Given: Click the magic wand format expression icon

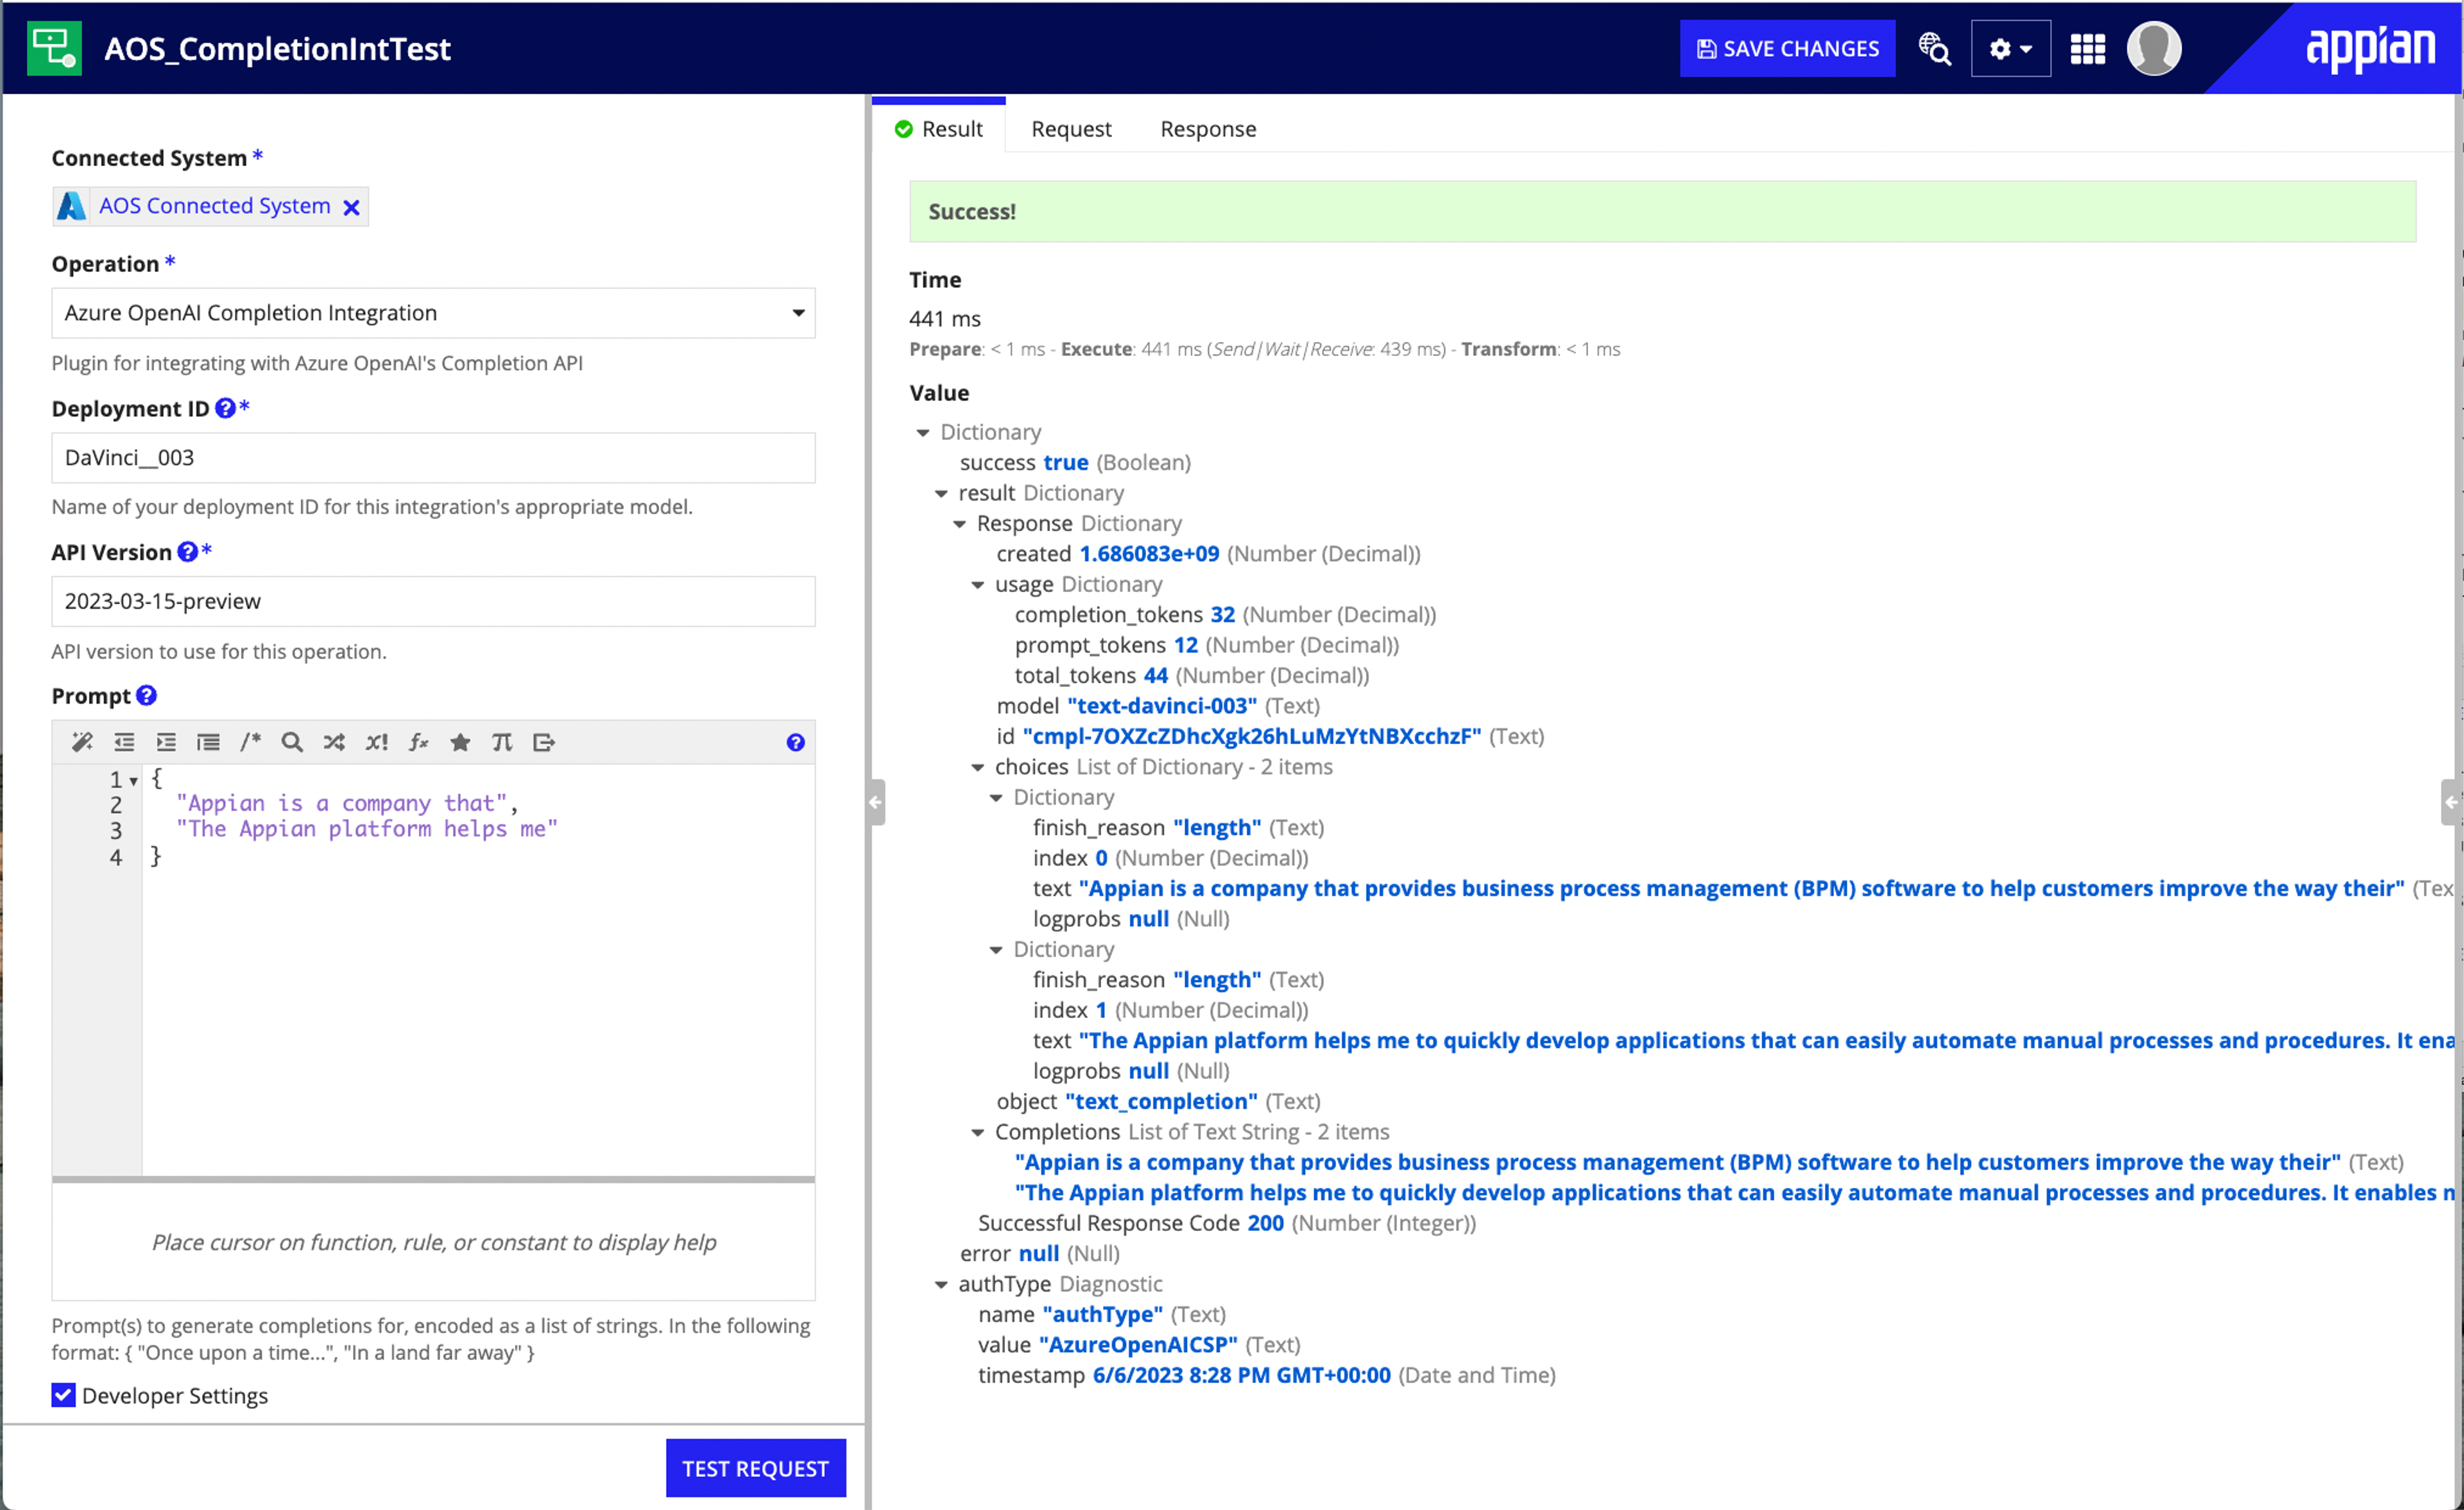Looking at the screenshot, I should (x=82, y=742).
